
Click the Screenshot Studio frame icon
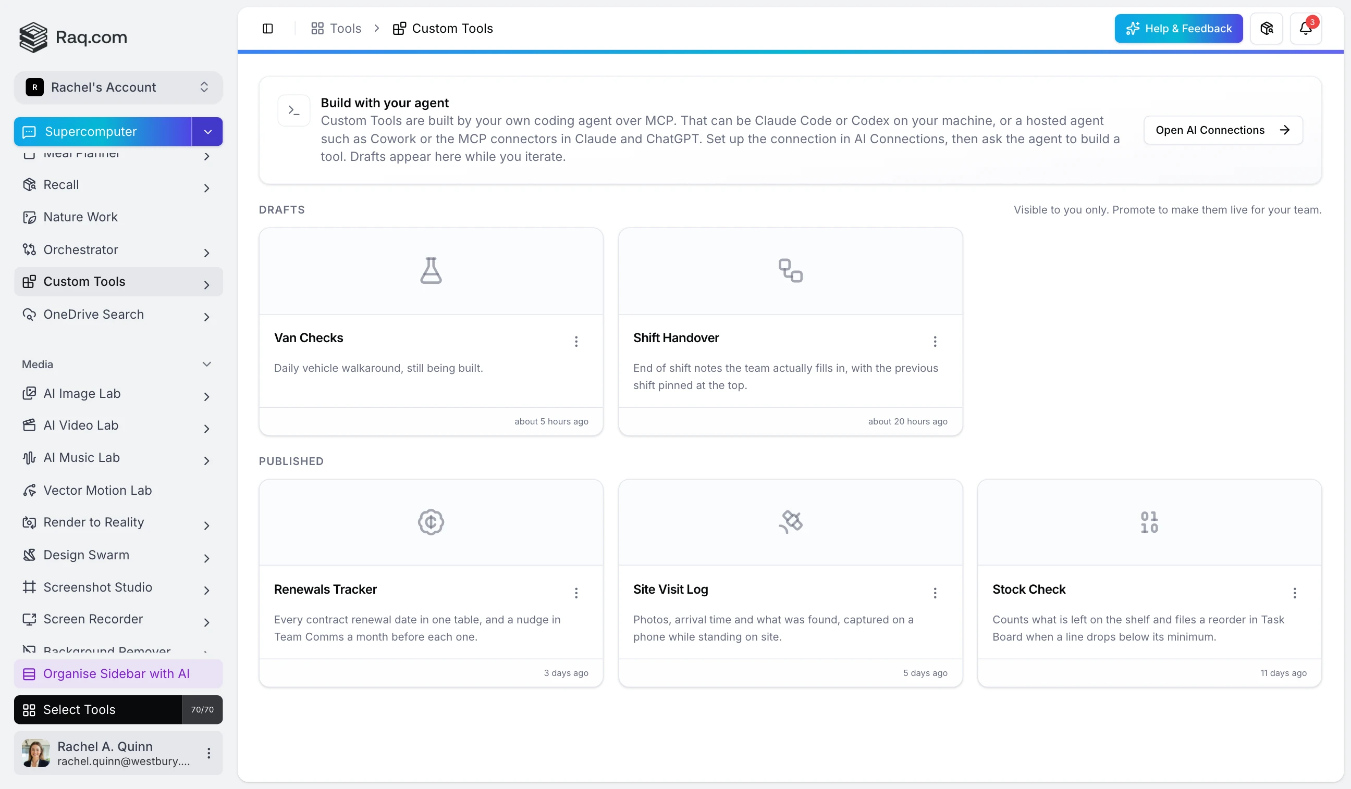point(29,587)
